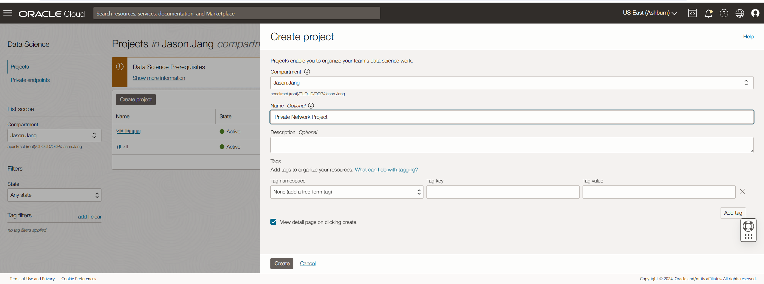This screenshot has width=764, height=284.
Task: Open the help question mark menu
Action: tap(724, 13)
